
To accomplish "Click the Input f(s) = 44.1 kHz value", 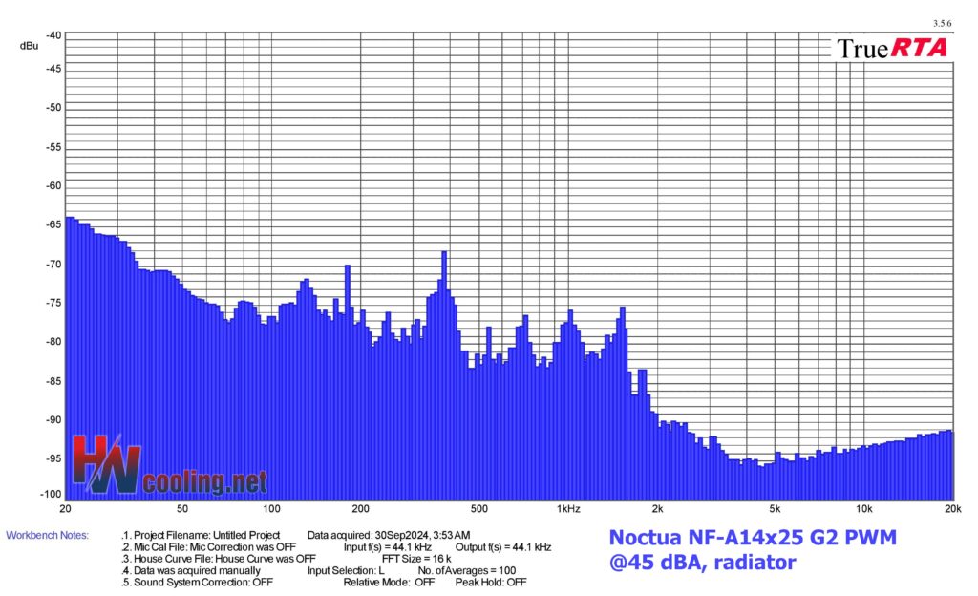I will tap(388, 546).
